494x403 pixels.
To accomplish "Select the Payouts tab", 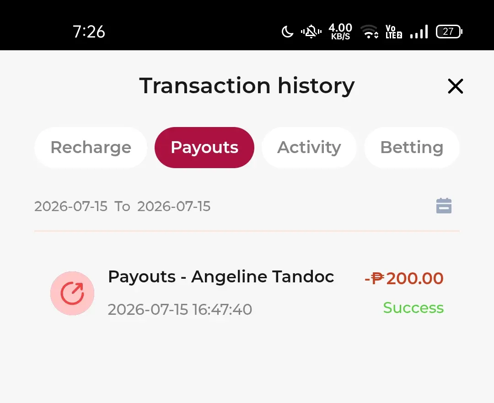I will (204, 147).
